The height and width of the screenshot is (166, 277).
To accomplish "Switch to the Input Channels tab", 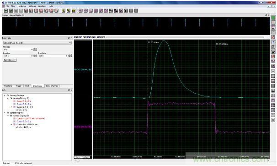I will coord(52,86).
